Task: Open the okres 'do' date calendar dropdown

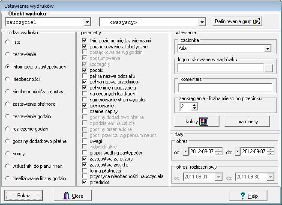Action: pos(237,151)
